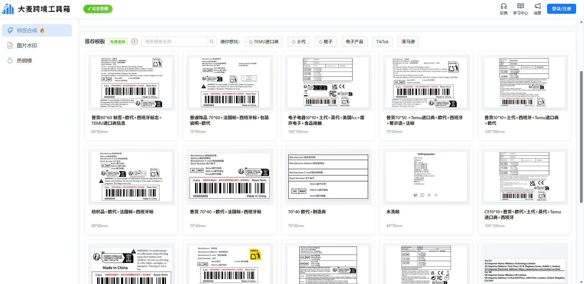Filter templates by TEMU进口商 tag
Image resolution: width=584 pixels, height=284 pixels.
pos(264,42)
